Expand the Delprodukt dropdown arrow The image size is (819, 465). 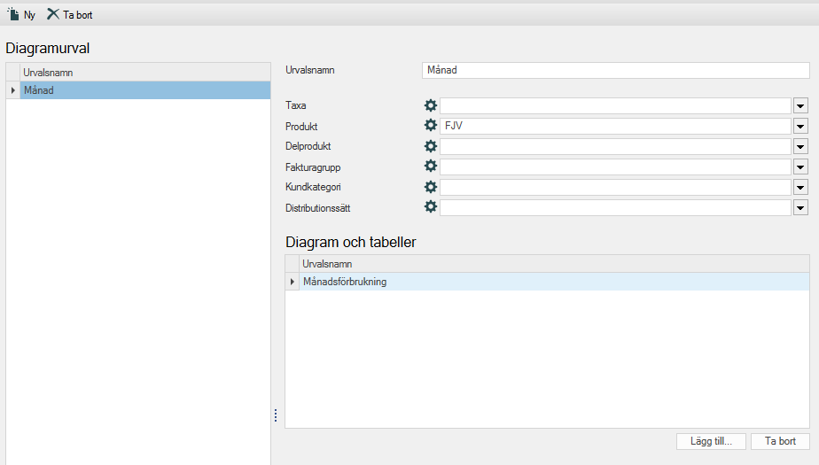(x=800, y=147)
